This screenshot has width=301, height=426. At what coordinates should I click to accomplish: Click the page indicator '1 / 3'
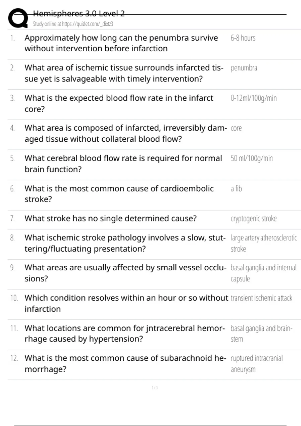coord(155,388)
